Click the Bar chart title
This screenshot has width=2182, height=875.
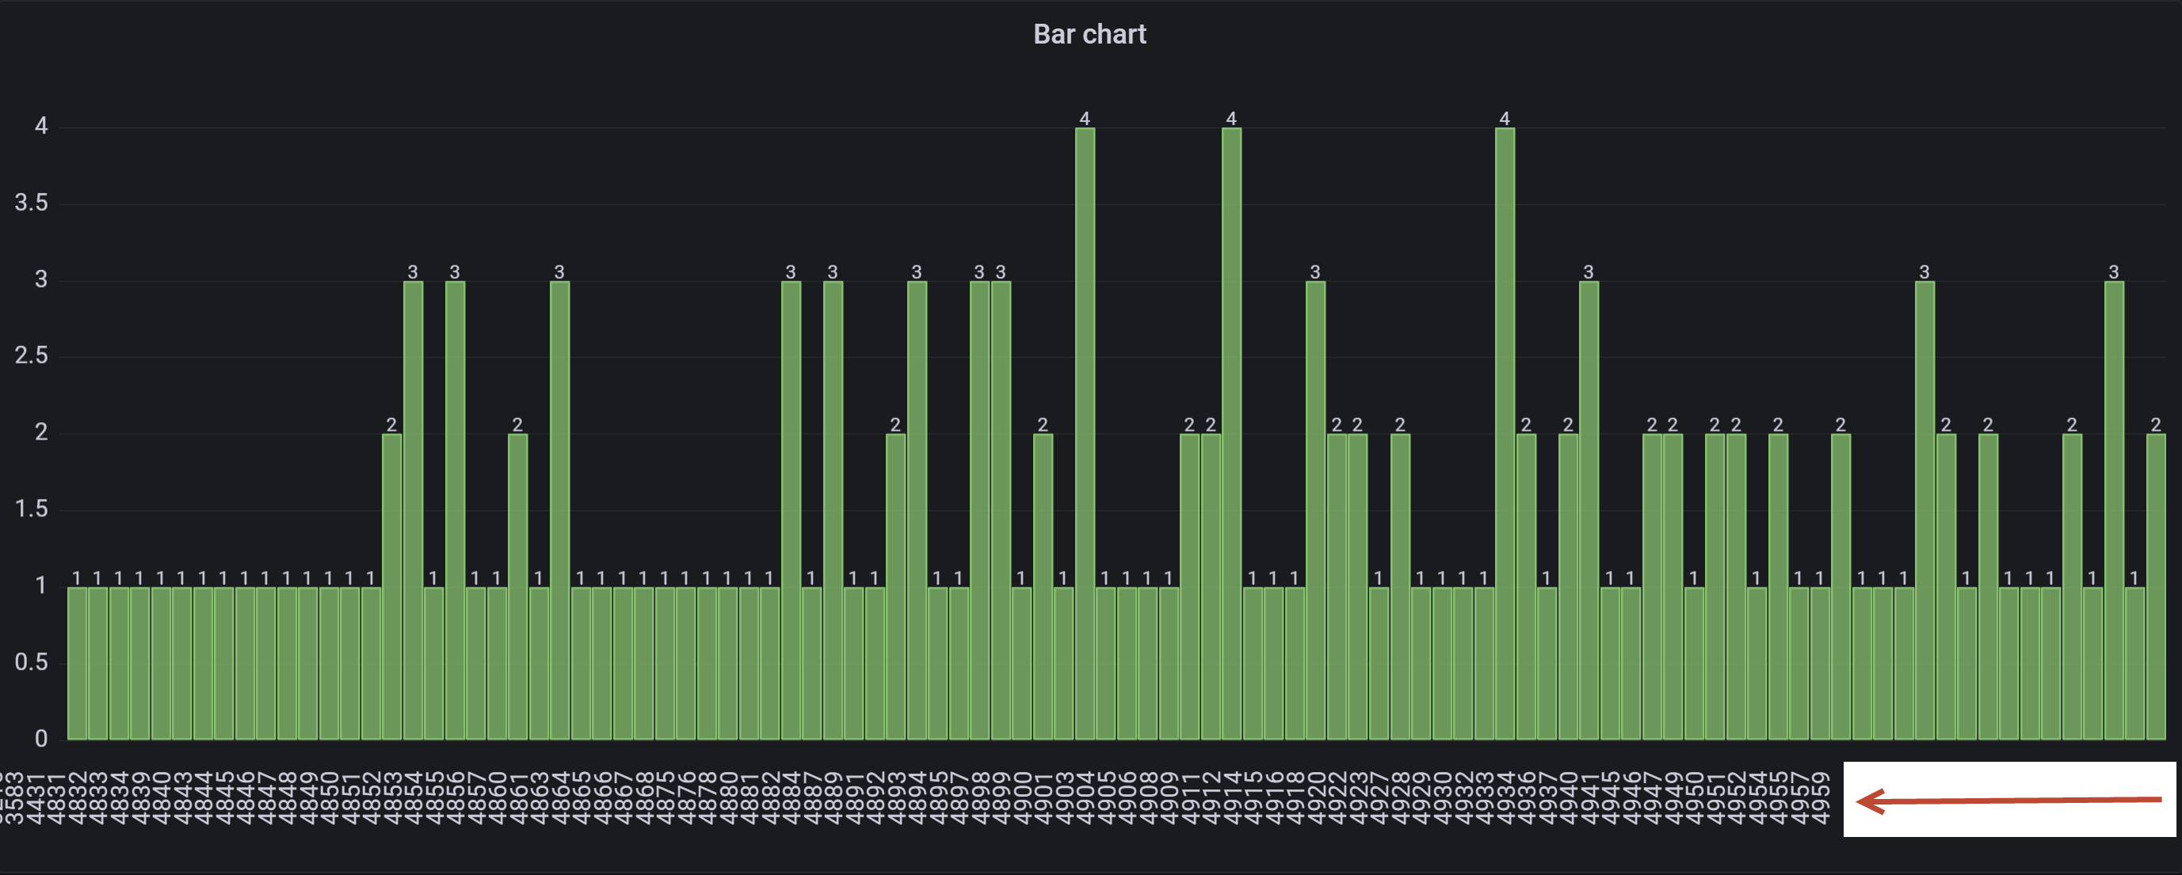coord(1091,34)
